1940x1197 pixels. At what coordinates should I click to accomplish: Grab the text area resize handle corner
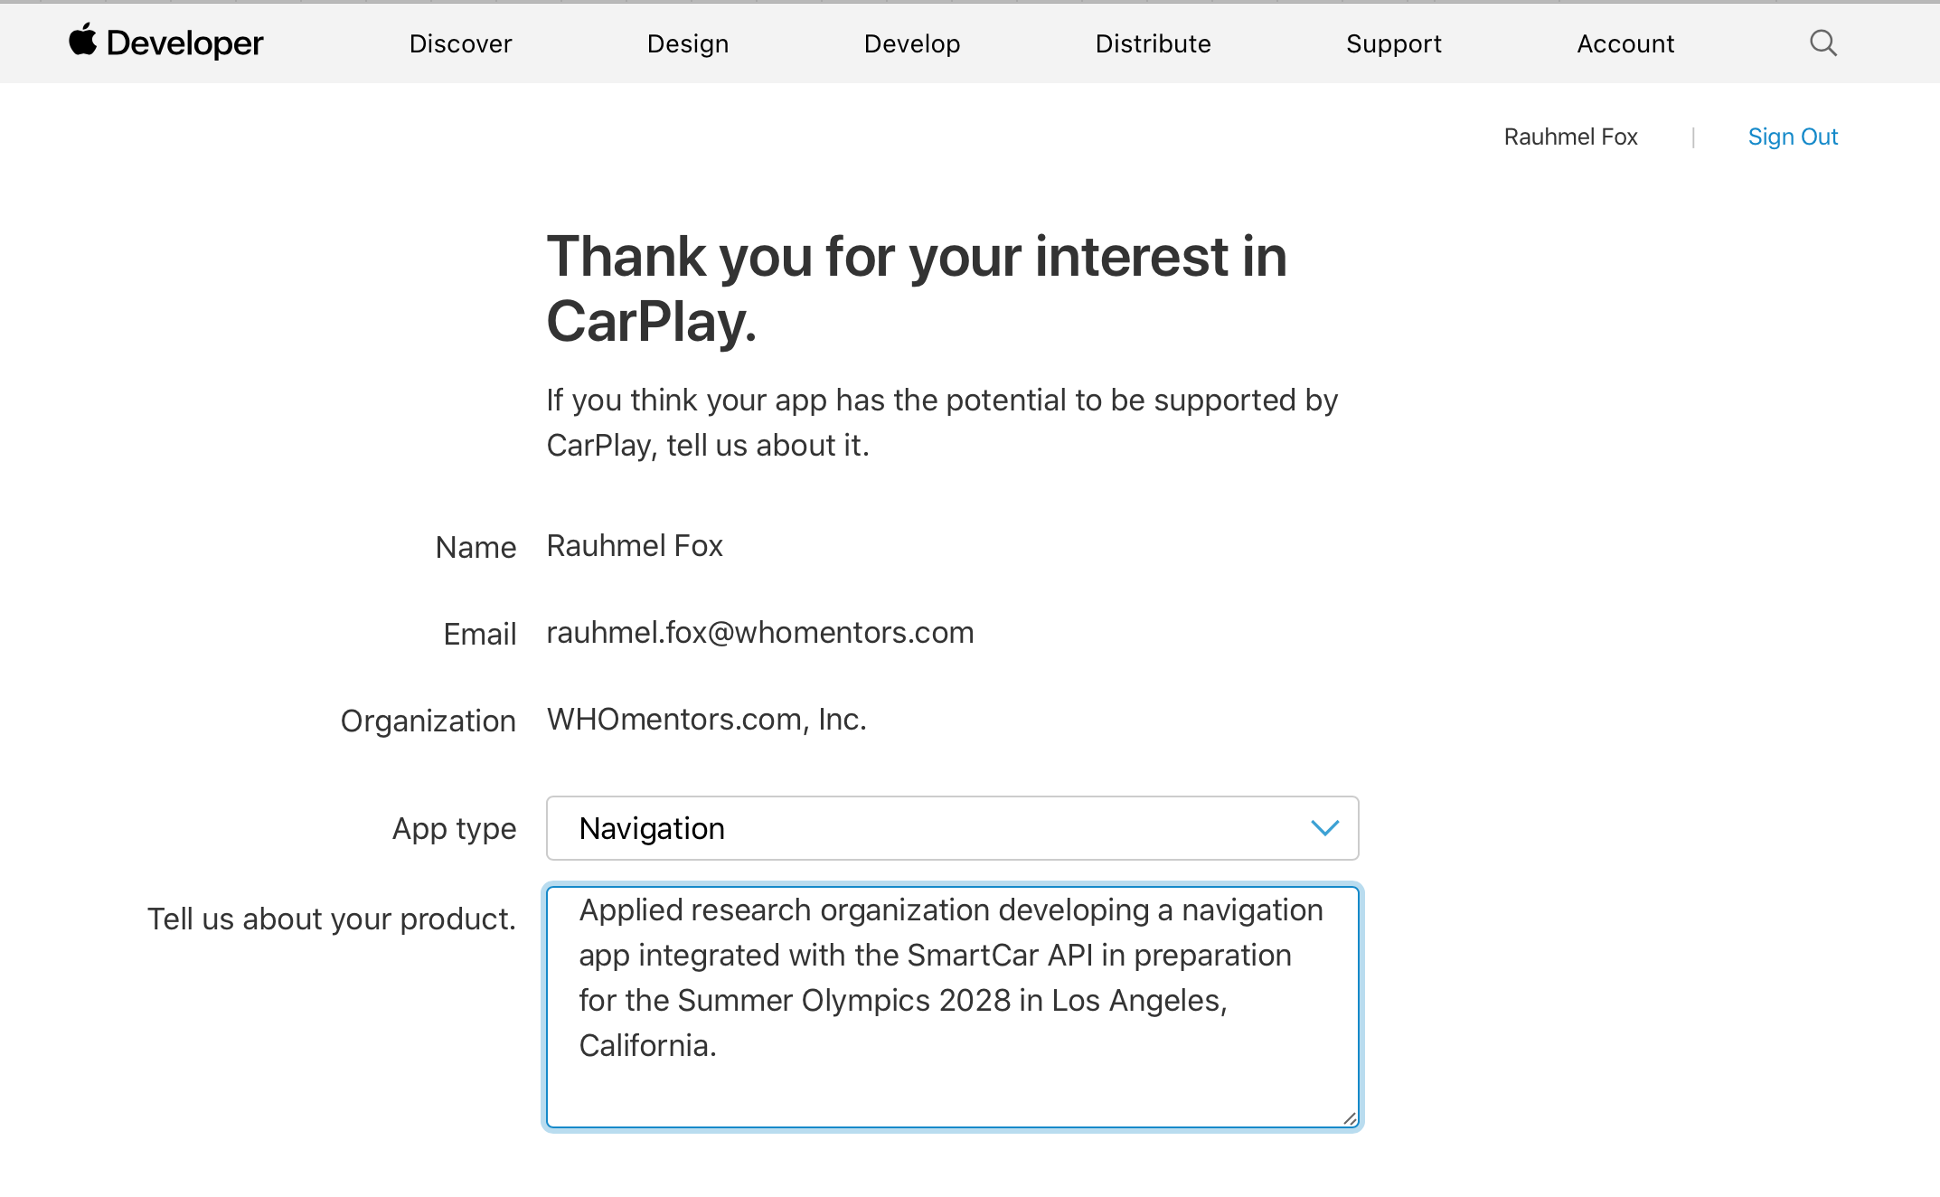pos(1350,1119)
